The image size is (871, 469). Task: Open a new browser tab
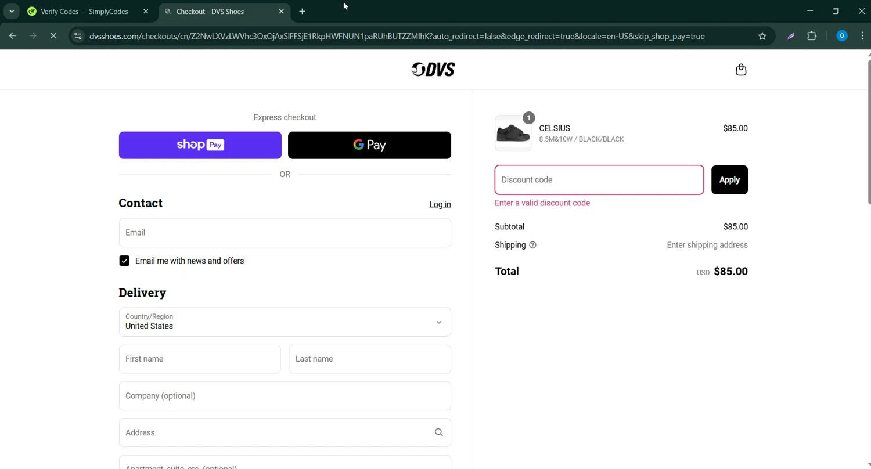coord(302,11)
